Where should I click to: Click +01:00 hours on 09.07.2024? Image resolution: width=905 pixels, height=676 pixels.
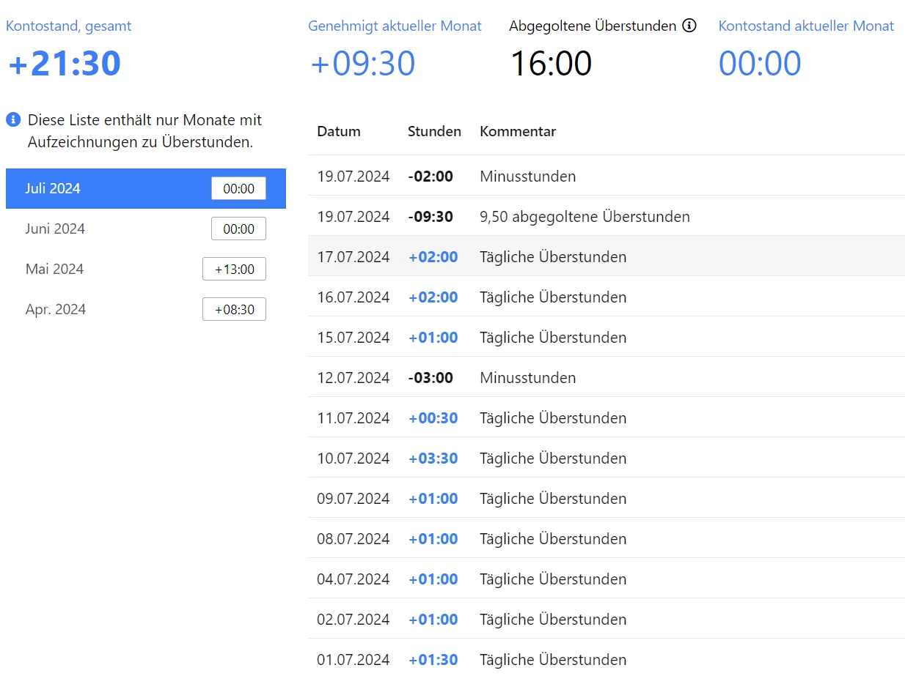(x=433, y=499)
